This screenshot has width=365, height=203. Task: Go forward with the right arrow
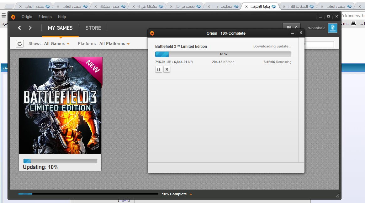30,28
